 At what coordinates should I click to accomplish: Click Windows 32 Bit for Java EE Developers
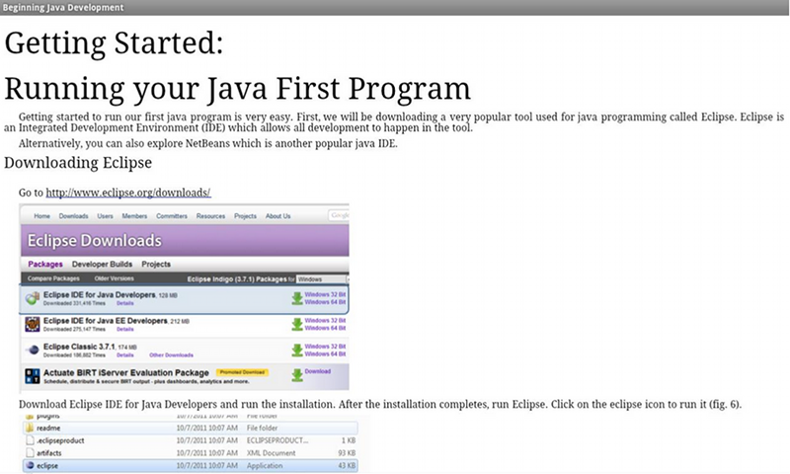point(325,320)
